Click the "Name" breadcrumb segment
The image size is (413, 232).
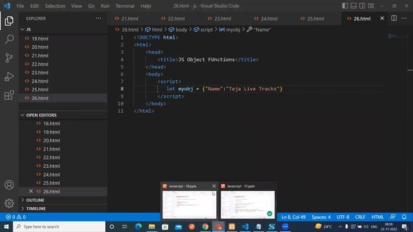tap(259, 30)
